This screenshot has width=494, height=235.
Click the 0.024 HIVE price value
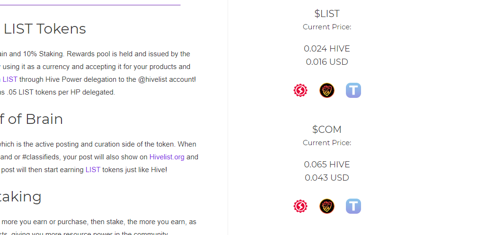pyautogui.click(x=326, y=49)
